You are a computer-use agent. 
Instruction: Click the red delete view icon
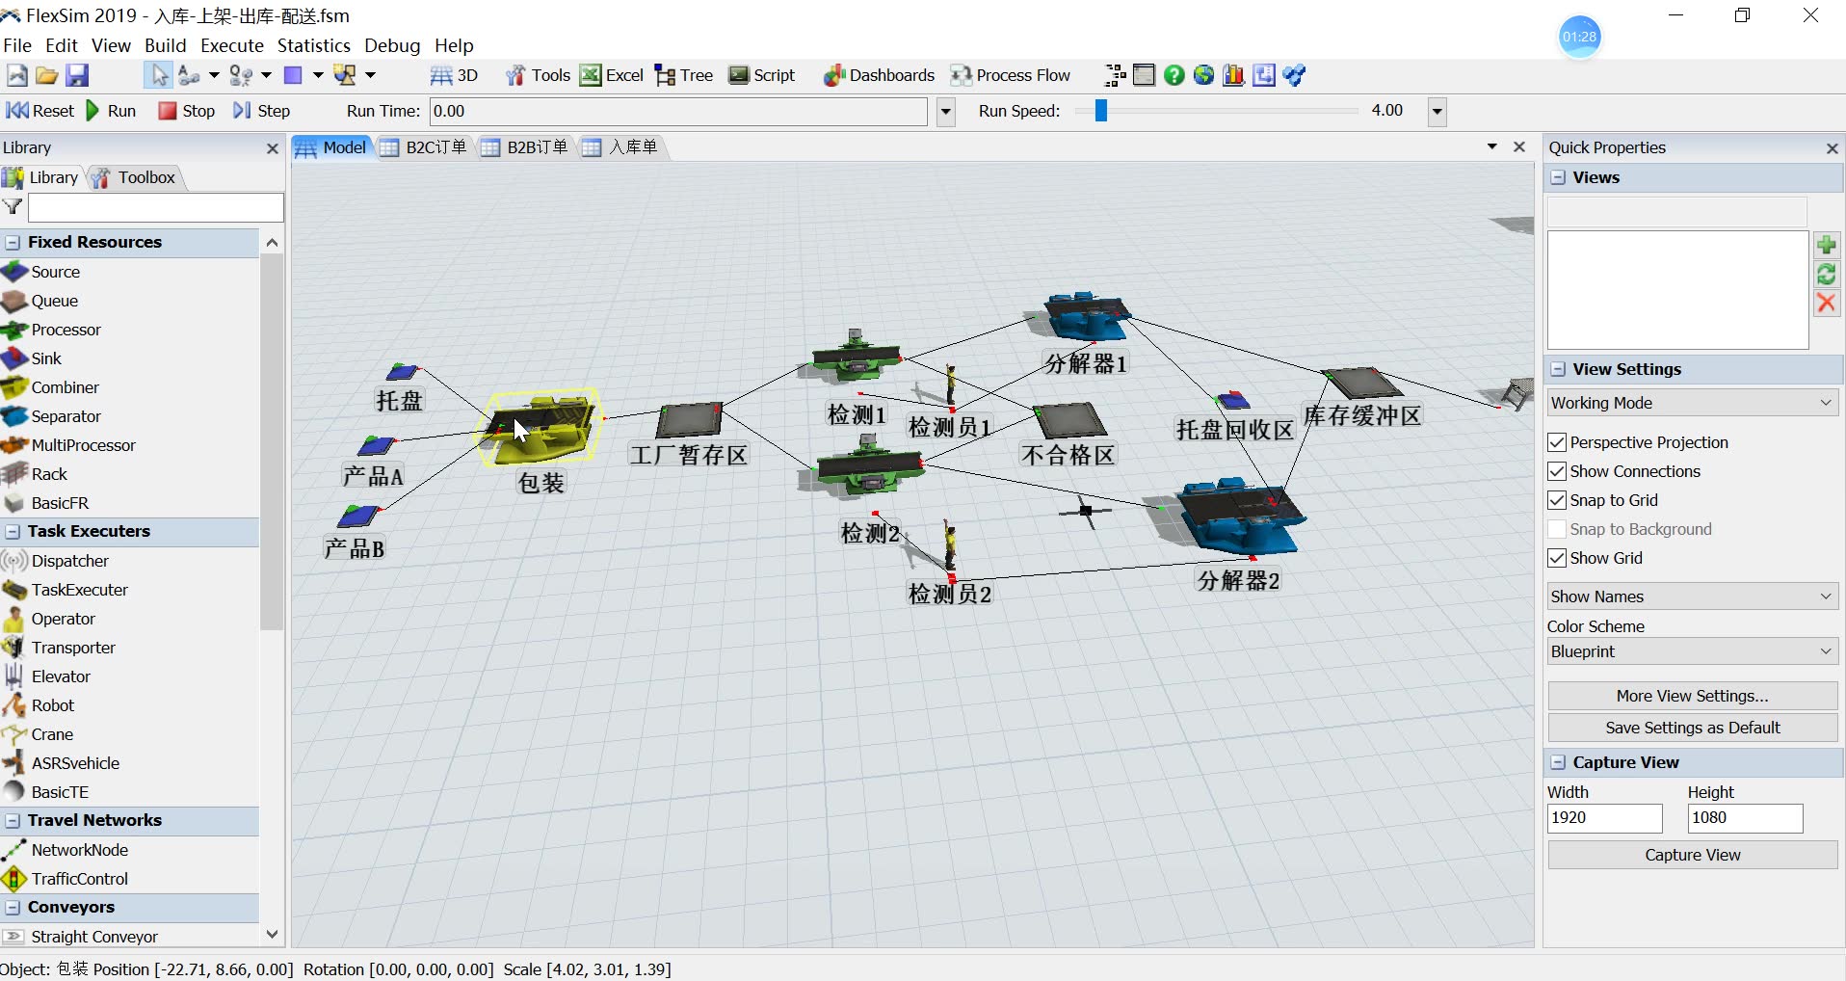pyautogui.click(x=1826, y=304)
